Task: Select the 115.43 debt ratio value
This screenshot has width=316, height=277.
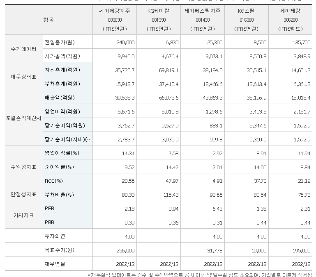Action: pyautogui.click(x=171, y=195)
